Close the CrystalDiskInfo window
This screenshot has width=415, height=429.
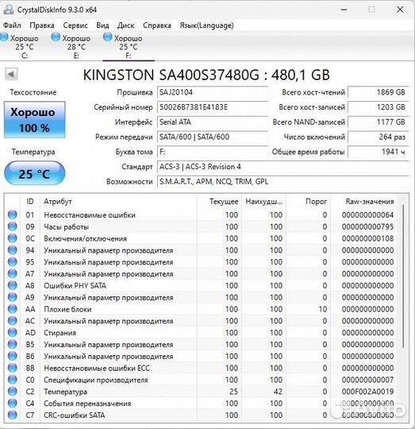[400, 10]
